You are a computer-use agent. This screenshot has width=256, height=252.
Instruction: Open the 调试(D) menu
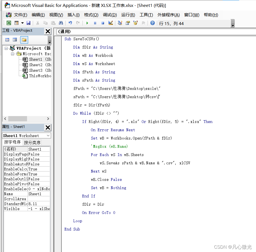[110, 15]
